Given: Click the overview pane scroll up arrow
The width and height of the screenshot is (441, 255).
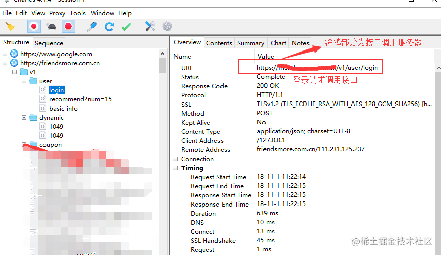Looking at the screenshot, I should [438, 68].
